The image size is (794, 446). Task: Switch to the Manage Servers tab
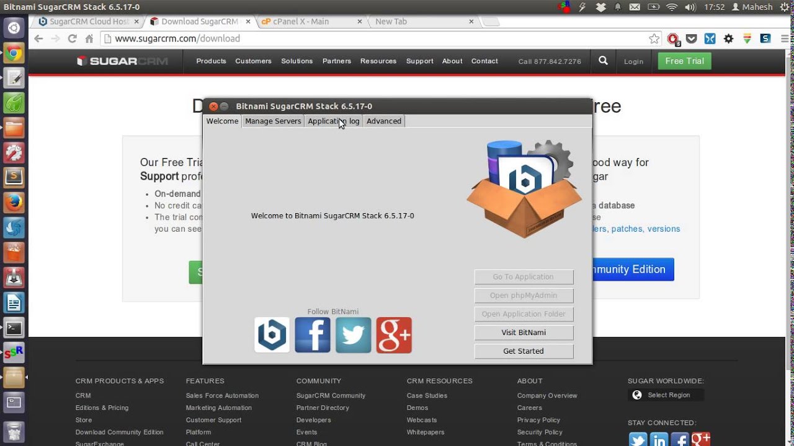273,121
